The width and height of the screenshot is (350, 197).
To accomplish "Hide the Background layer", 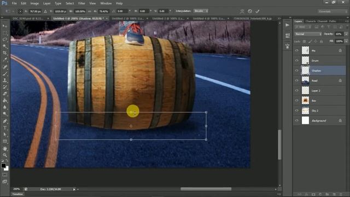I will [296, 120].
